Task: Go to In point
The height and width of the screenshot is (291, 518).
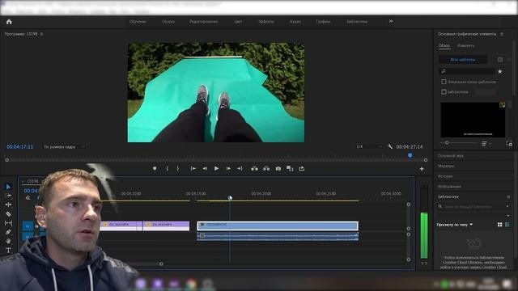Action: point(193,169)
